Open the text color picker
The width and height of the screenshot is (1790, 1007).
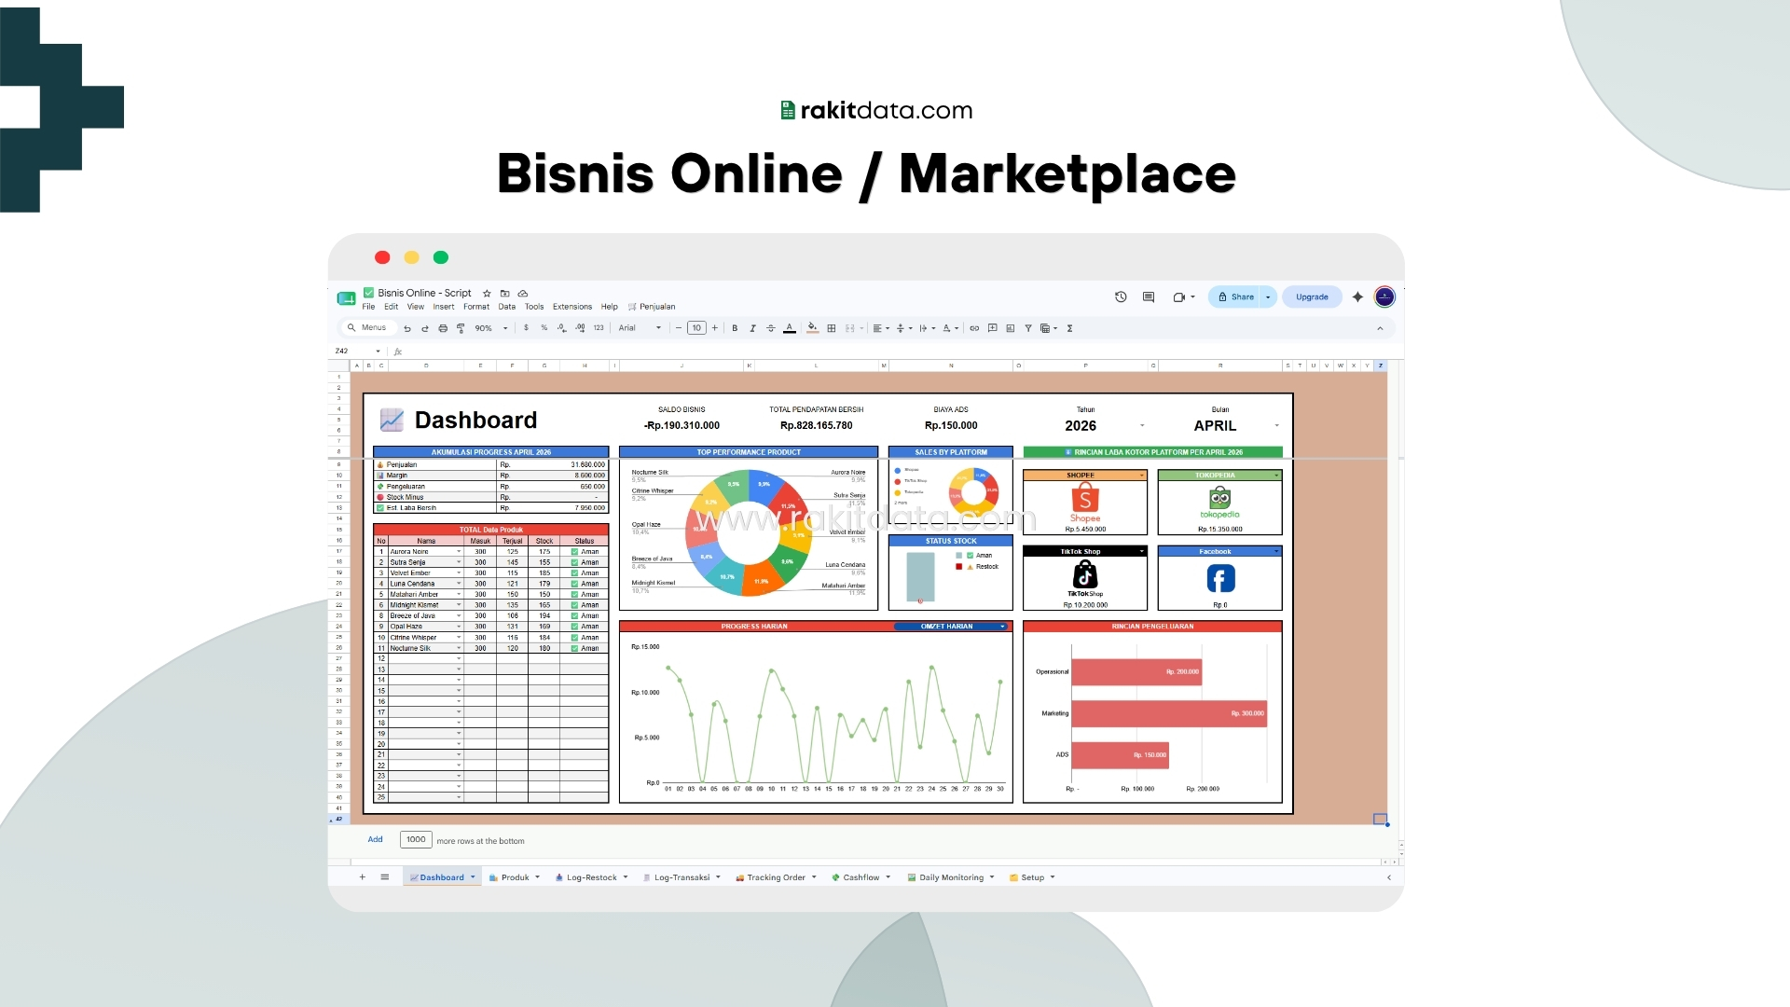click(x=790, y=328)
